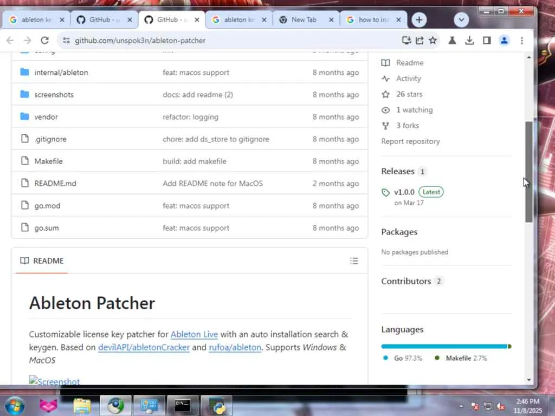Switch to second 'ableton k' tab

click(x=239, y=20)
